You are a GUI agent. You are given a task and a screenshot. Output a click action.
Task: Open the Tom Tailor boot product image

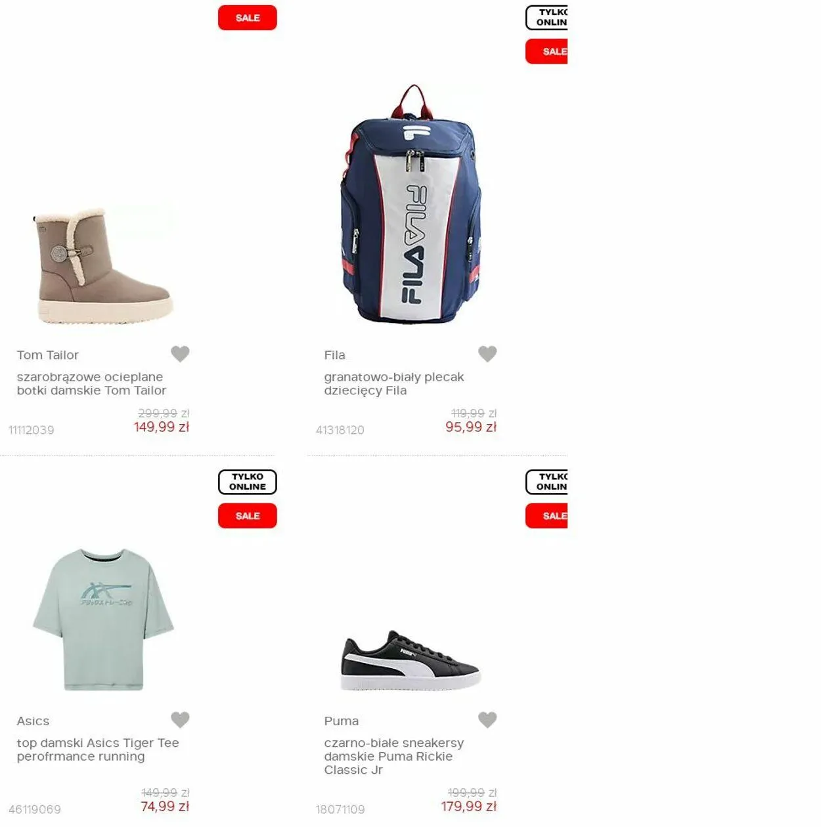[x=103, y=266]
